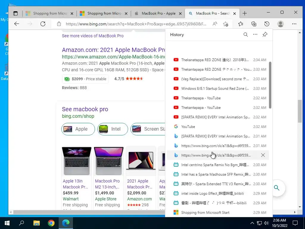The width and height of the screenshot is (305, 229).
Task: Open the Favorites list
Action: click(x=241, y=24)
